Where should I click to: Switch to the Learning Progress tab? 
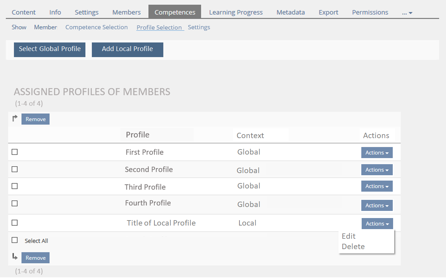point(236,12)
